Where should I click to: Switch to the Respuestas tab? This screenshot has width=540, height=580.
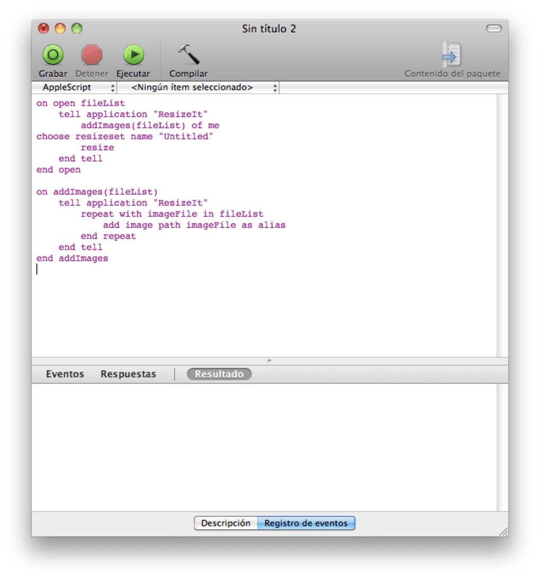[x=128, y=374]
